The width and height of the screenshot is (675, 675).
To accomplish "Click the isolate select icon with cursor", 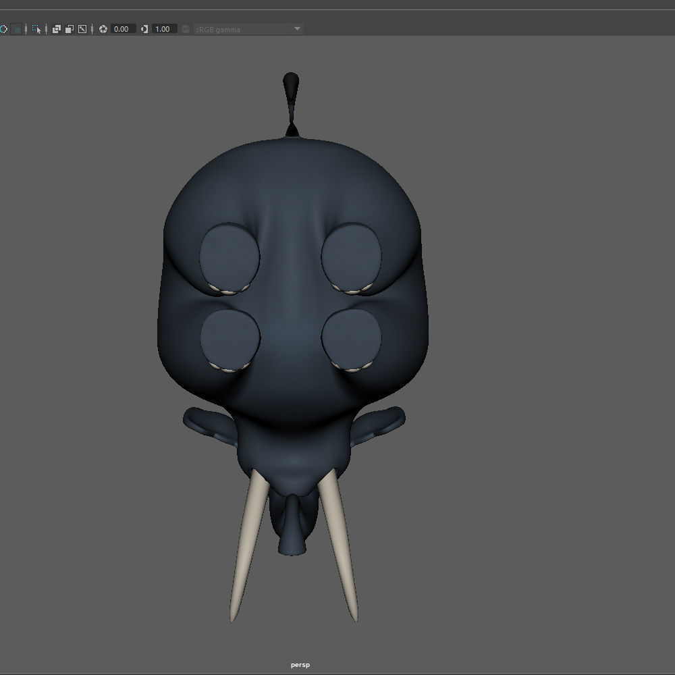I will (36, 29).
